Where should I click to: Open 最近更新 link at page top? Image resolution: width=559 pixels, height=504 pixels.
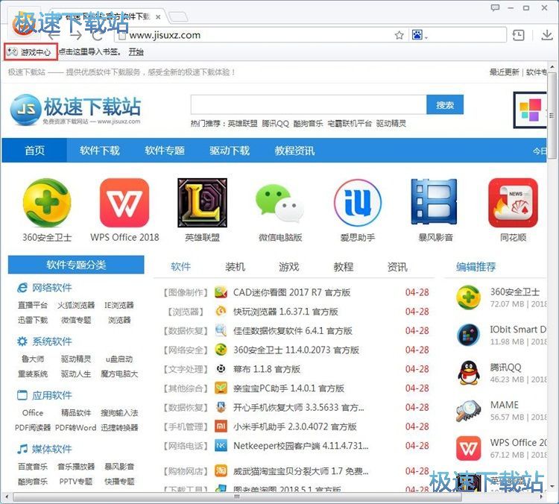pyautogui.click(x=504, y=72)
